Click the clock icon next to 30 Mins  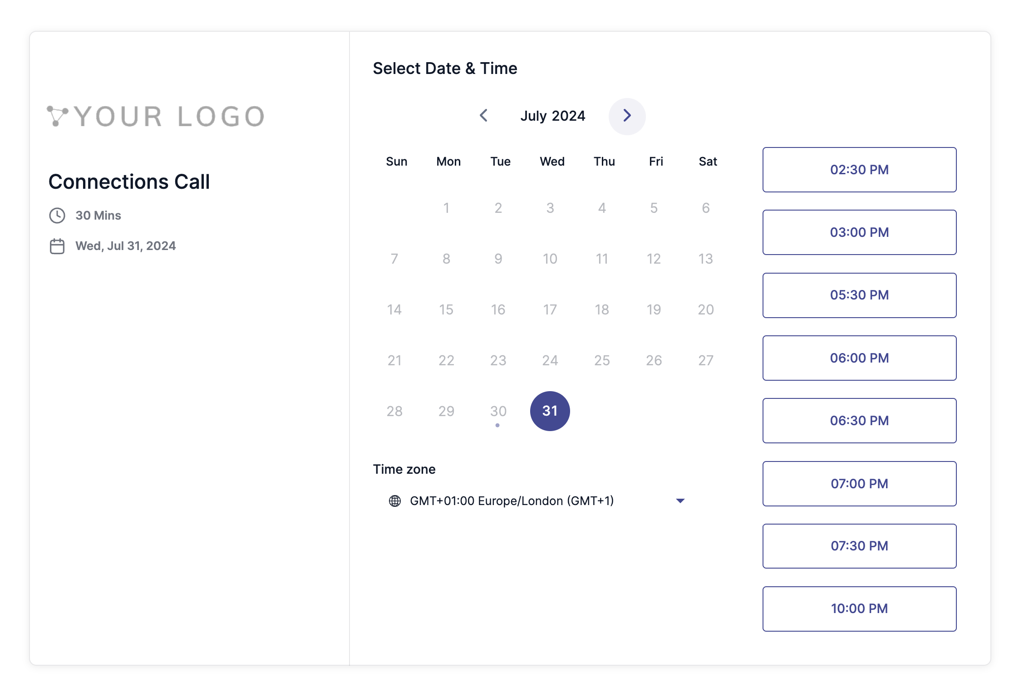click(57, 216)
